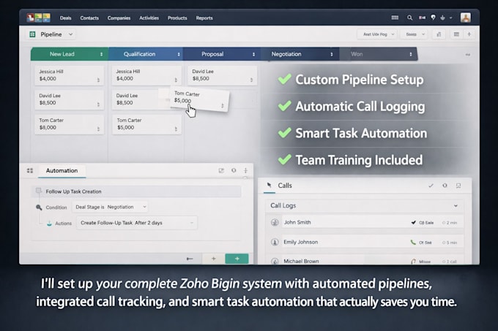Viewport: 498px width, 331px height.
Task: Select the Proposal stage header
Action: [222, 54]
